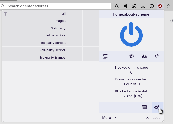This screenshot has height=124, width=173.
Task: Click the filter funnel icon
Action: click(5, 14)
